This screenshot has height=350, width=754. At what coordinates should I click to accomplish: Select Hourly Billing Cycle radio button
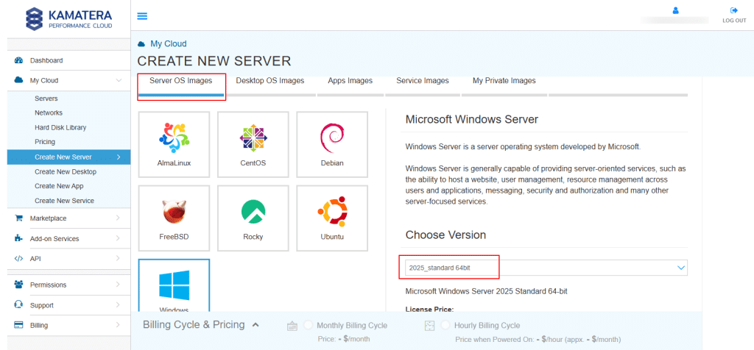(x=445, y=326)
